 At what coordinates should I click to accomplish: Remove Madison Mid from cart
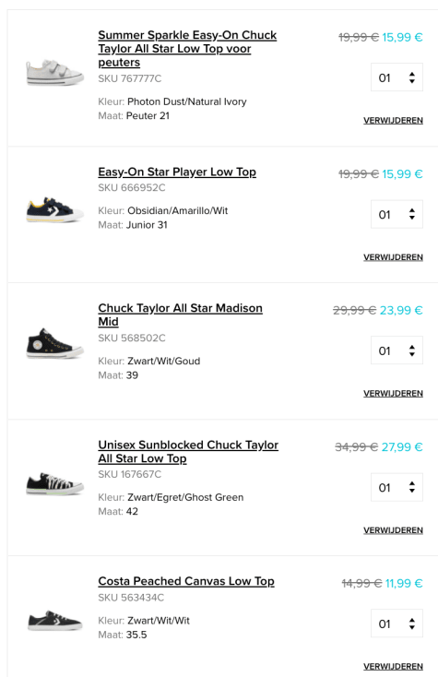click(393, 394)
